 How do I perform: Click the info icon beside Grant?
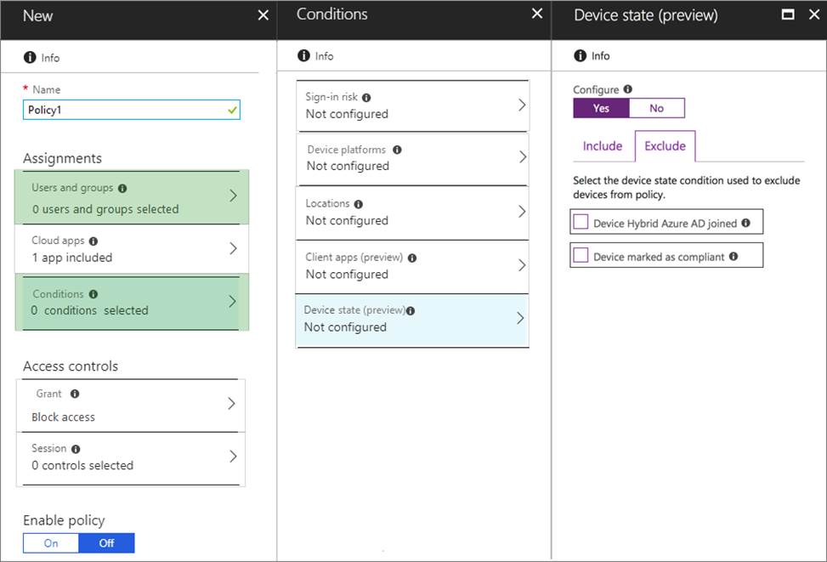[75, 395]
